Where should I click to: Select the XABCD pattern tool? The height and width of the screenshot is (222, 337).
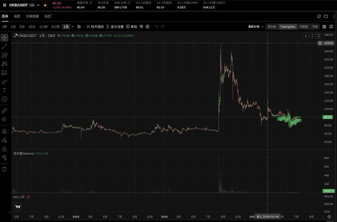tap(4, 64)
